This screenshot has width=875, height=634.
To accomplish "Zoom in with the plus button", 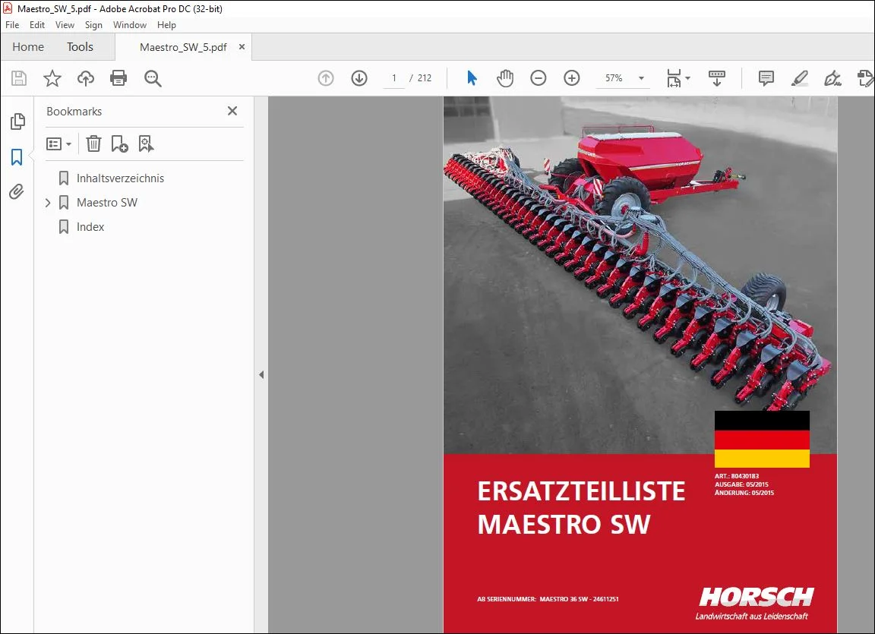I will point(572,78).
